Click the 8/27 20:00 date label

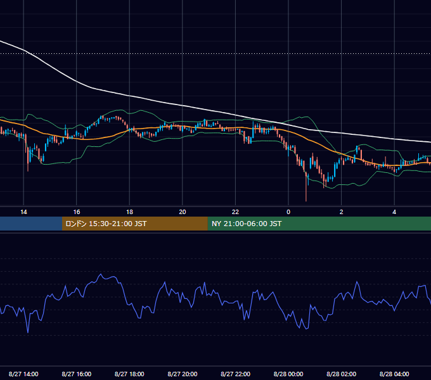pyautogui.click(x=183, y=374)
